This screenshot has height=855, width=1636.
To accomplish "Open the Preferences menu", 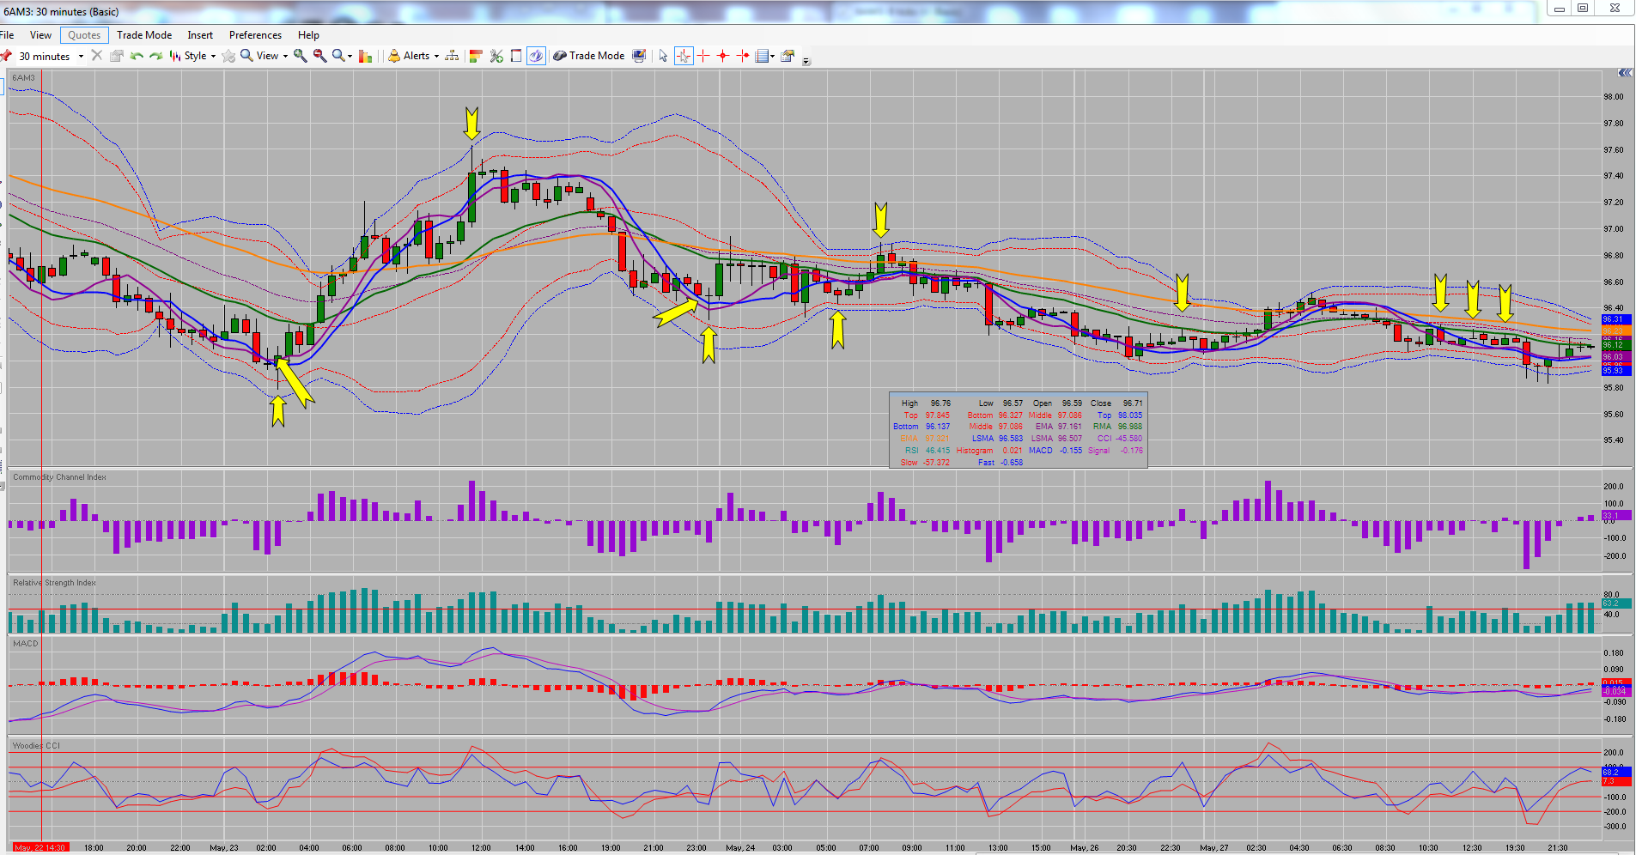I will 255,35.
